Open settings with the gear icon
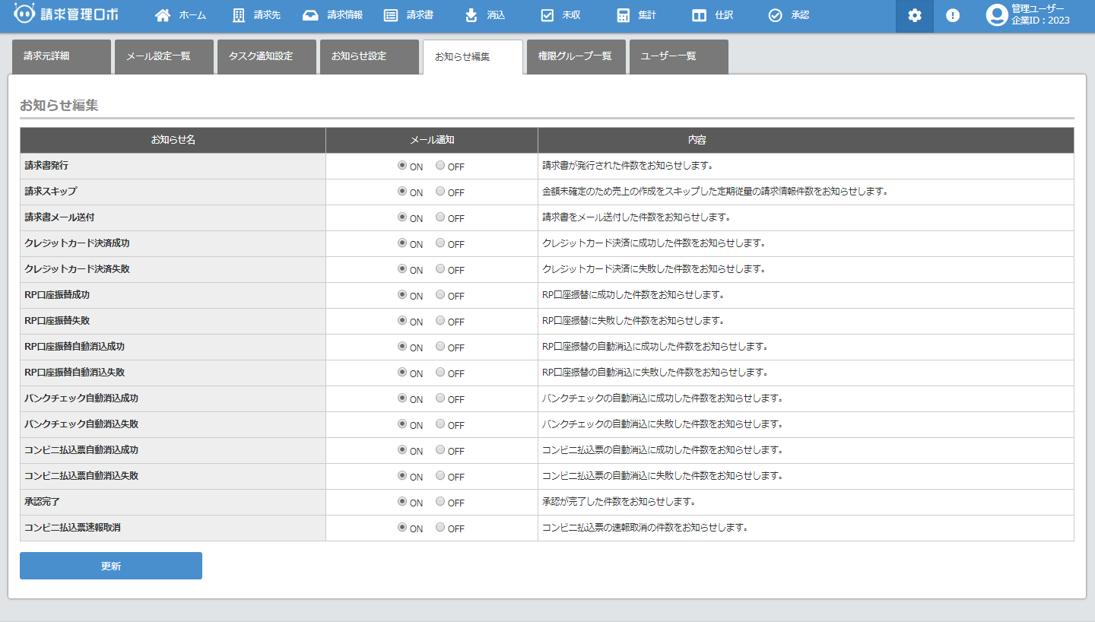The width and height of the screenshot is (1095, 622). tap(915, 16)
